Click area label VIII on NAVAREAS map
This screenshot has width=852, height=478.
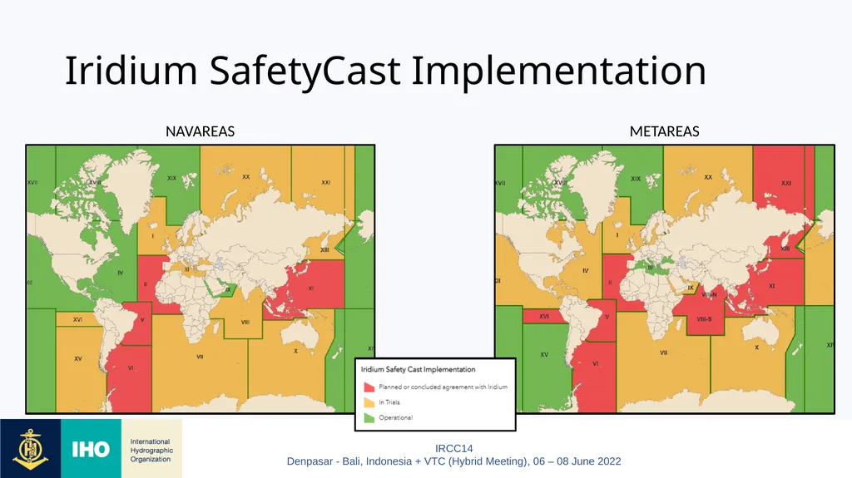pyautogui.click(x=245, y=322)
